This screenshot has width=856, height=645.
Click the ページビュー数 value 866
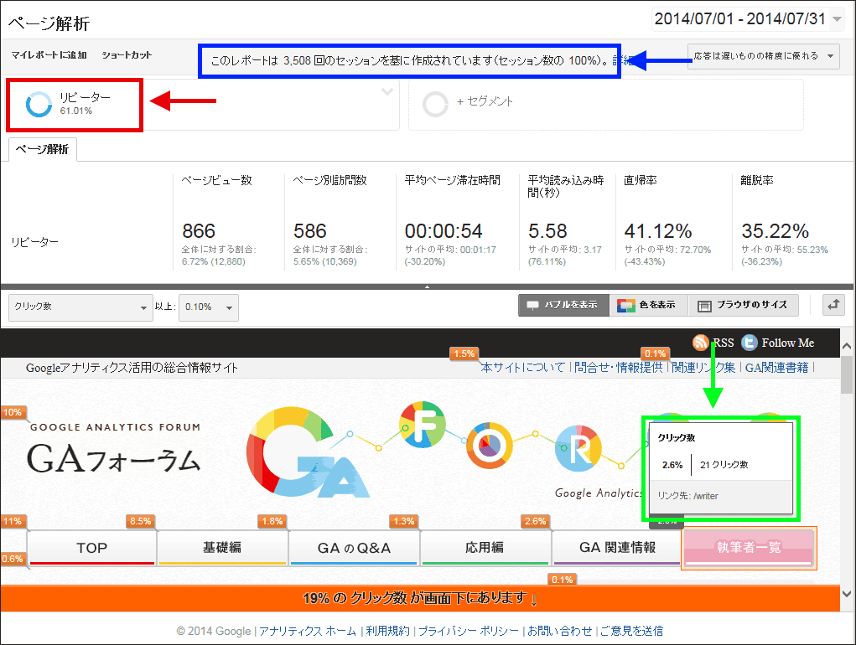[x=199, y=231]
